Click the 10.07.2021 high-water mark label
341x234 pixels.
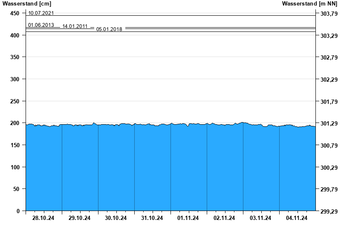coord(41,13)
